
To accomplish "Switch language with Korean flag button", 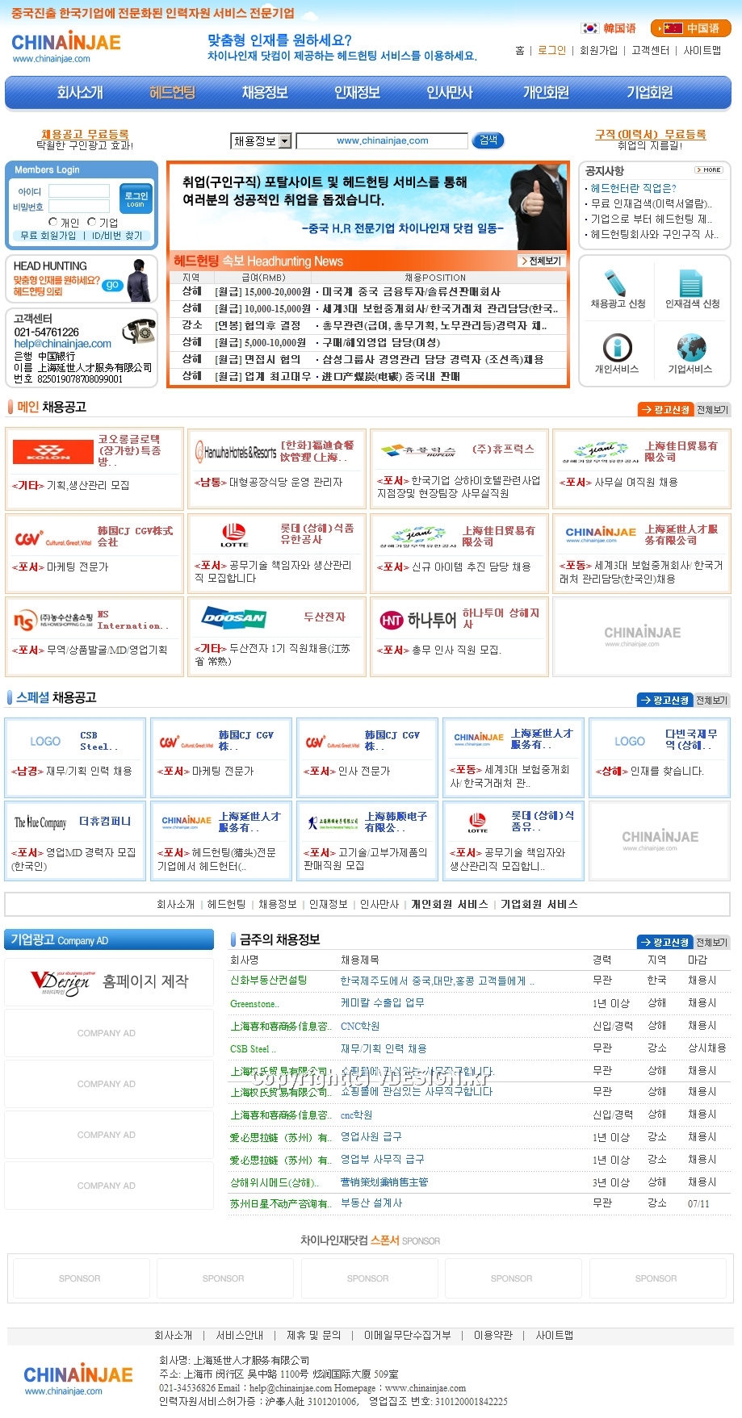I will point(610,28).
